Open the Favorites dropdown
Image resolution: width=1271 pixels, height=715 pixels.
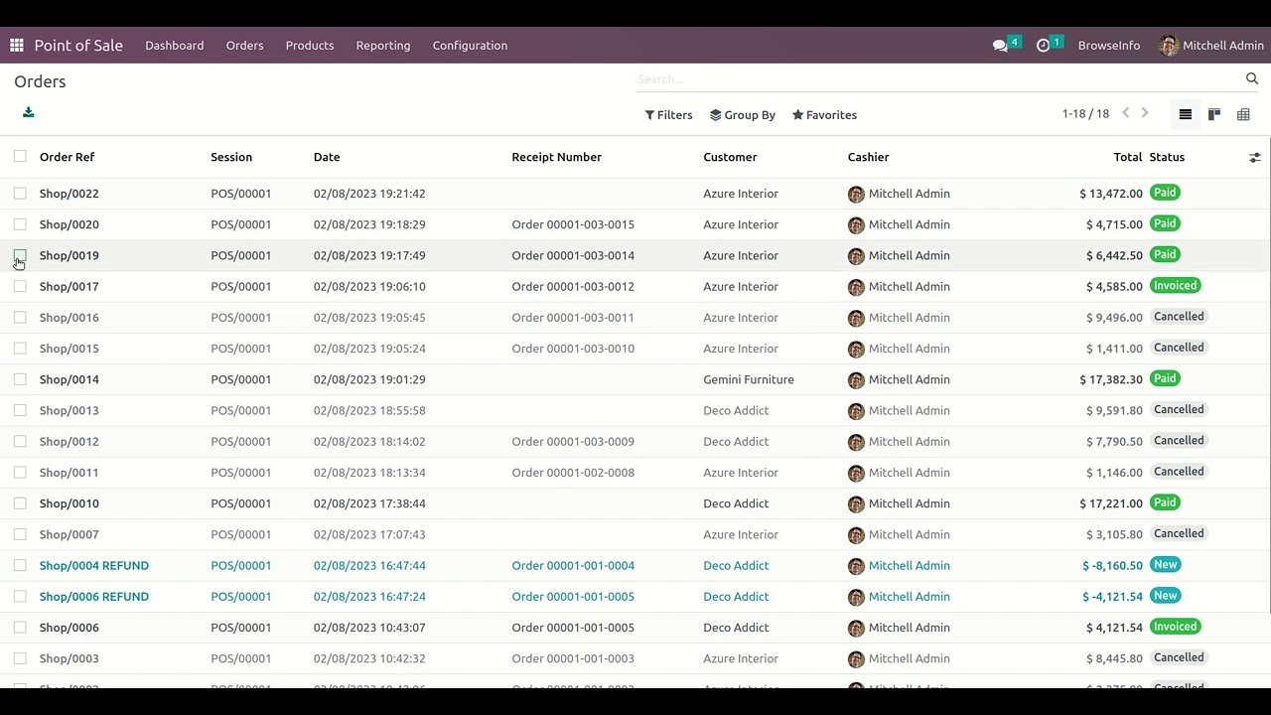point(824,115)
